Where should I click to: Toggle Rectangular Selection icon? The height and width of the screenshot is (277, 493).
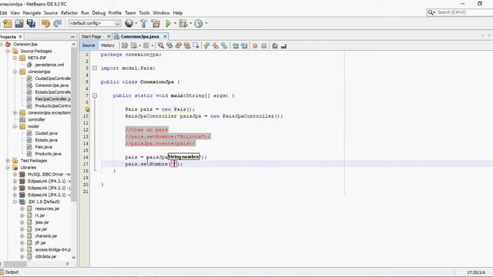click(196, 46)
